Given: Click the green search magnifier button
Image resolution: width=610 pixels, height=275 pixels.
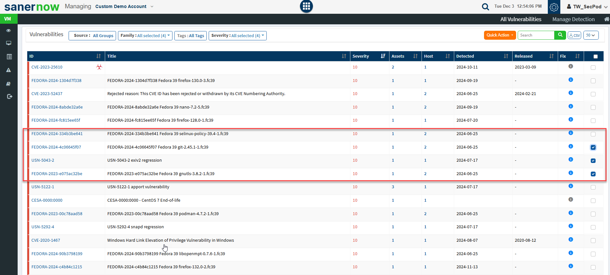Looking at the screenshot, I should click(560, 35).
